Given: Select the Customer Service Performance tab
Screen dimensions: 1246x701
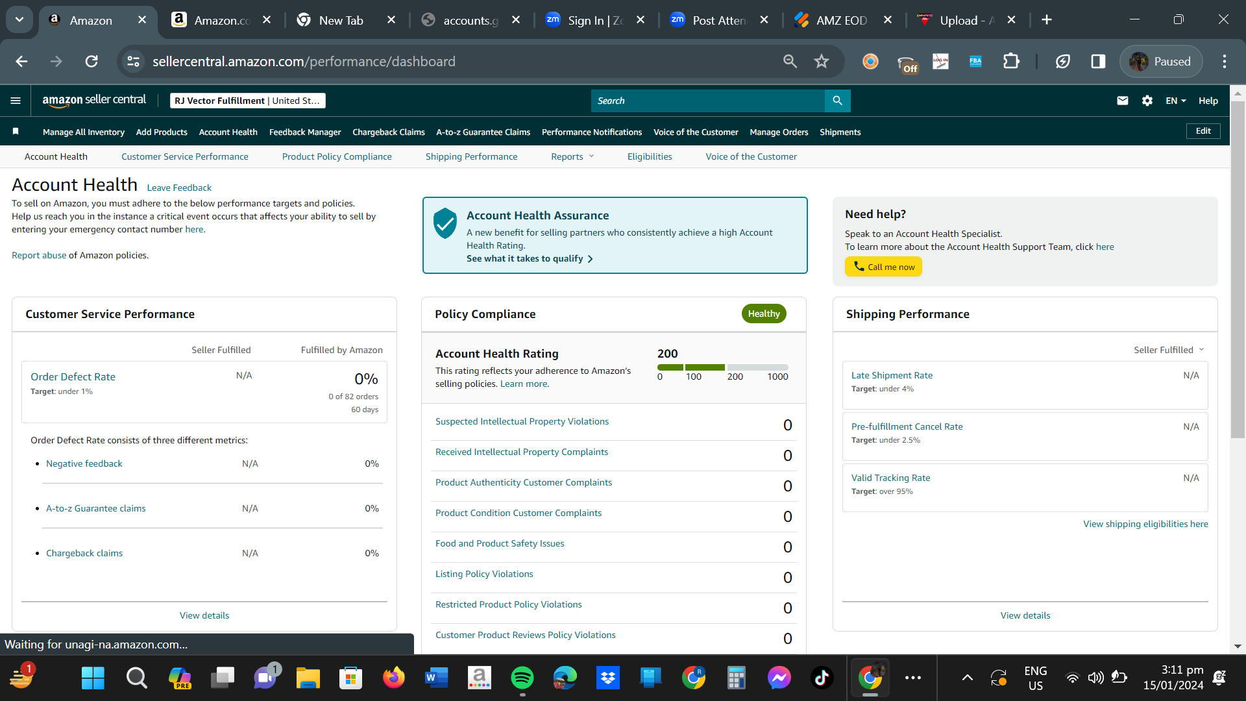Looking at the screenshot, I should click(x=185, y=156).
